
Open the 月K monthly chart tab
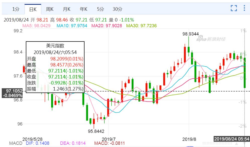pos(66,9)
